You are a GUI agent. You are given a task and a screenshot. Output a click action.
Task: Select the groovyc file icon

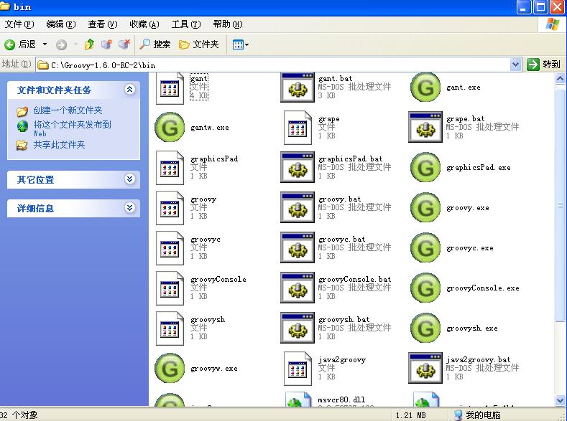click(170, 248)
